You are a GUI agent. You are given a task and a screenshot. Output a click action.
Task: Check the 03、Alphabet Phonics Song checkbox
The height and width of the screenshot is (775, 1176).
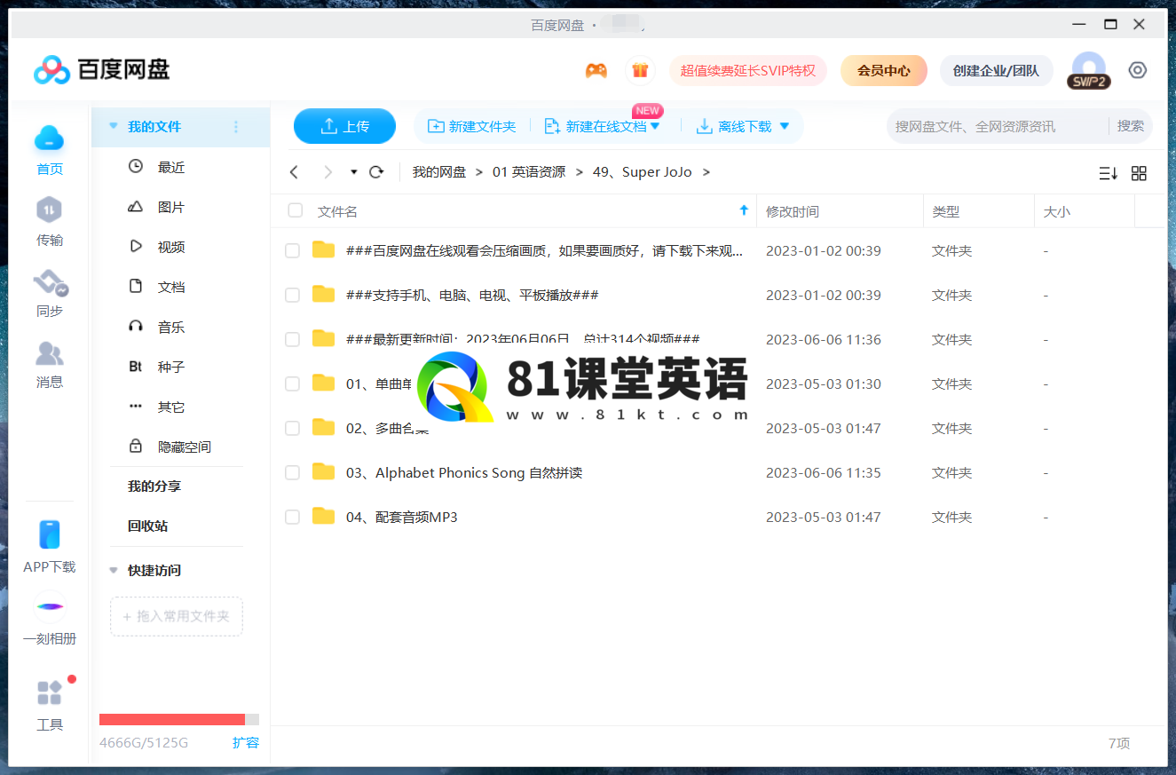tap(292, 473)
